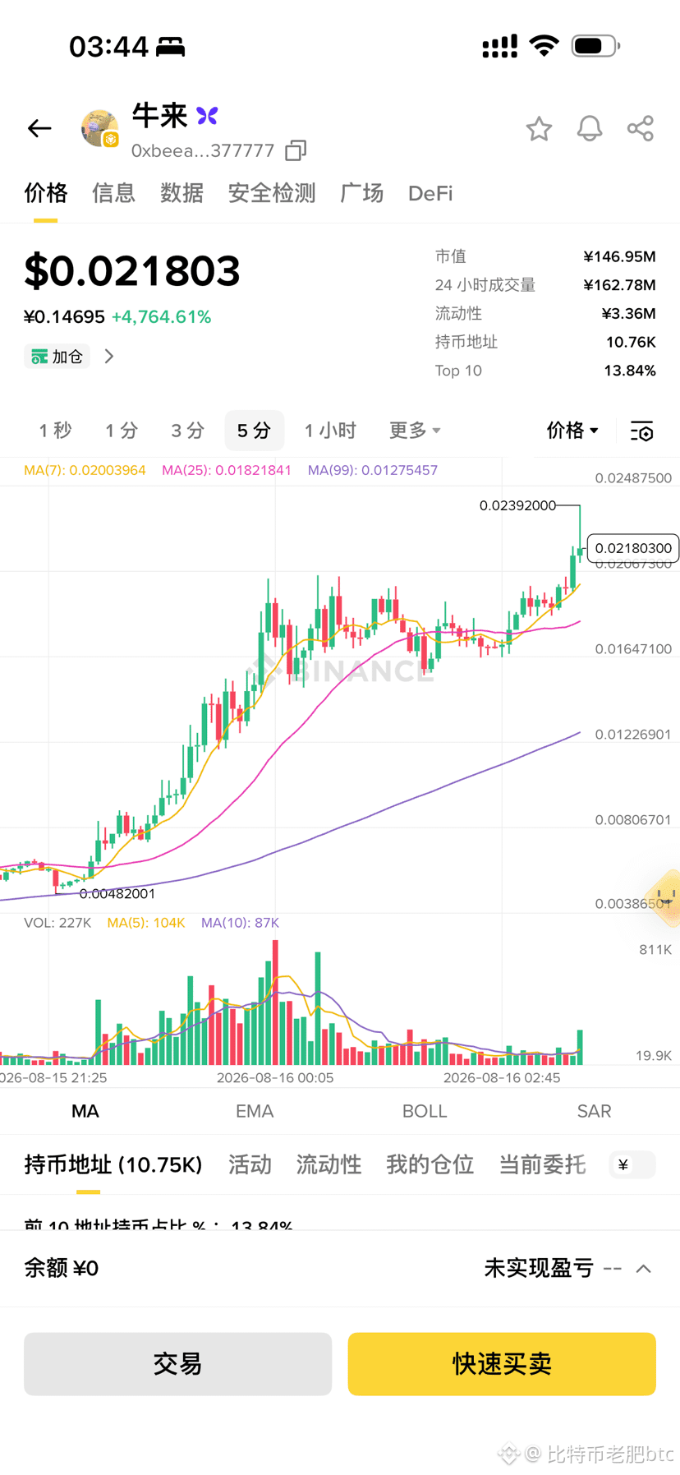
Task: Tap the 0.00482001 low marker
Action: pyautogui.click(x=117, y=894)
